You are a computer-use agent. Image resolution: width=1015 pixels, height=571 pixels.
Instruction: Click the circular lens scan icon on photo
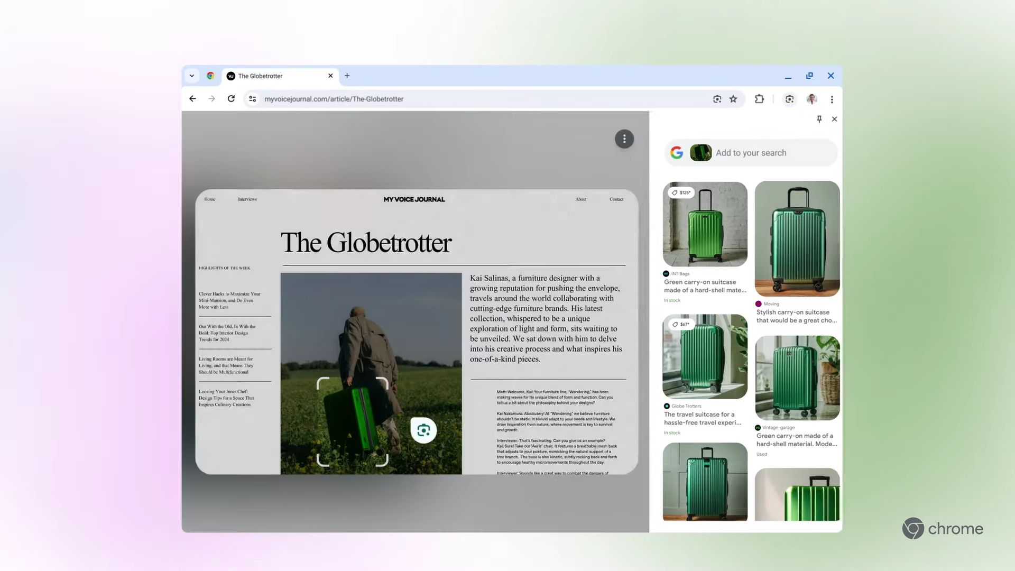pyautogui.click(x=423, y=430)
